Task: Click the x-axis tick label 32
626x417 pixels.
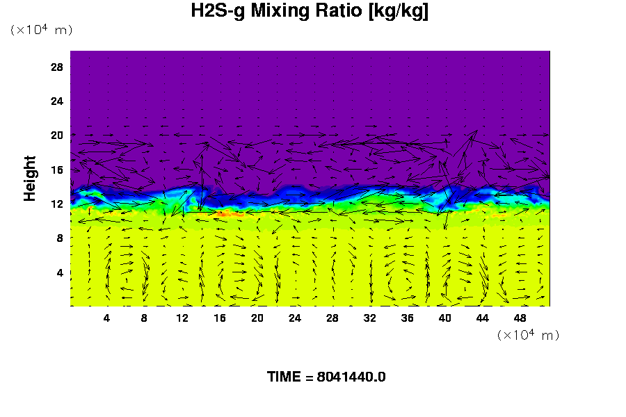Action: [370, 318]
